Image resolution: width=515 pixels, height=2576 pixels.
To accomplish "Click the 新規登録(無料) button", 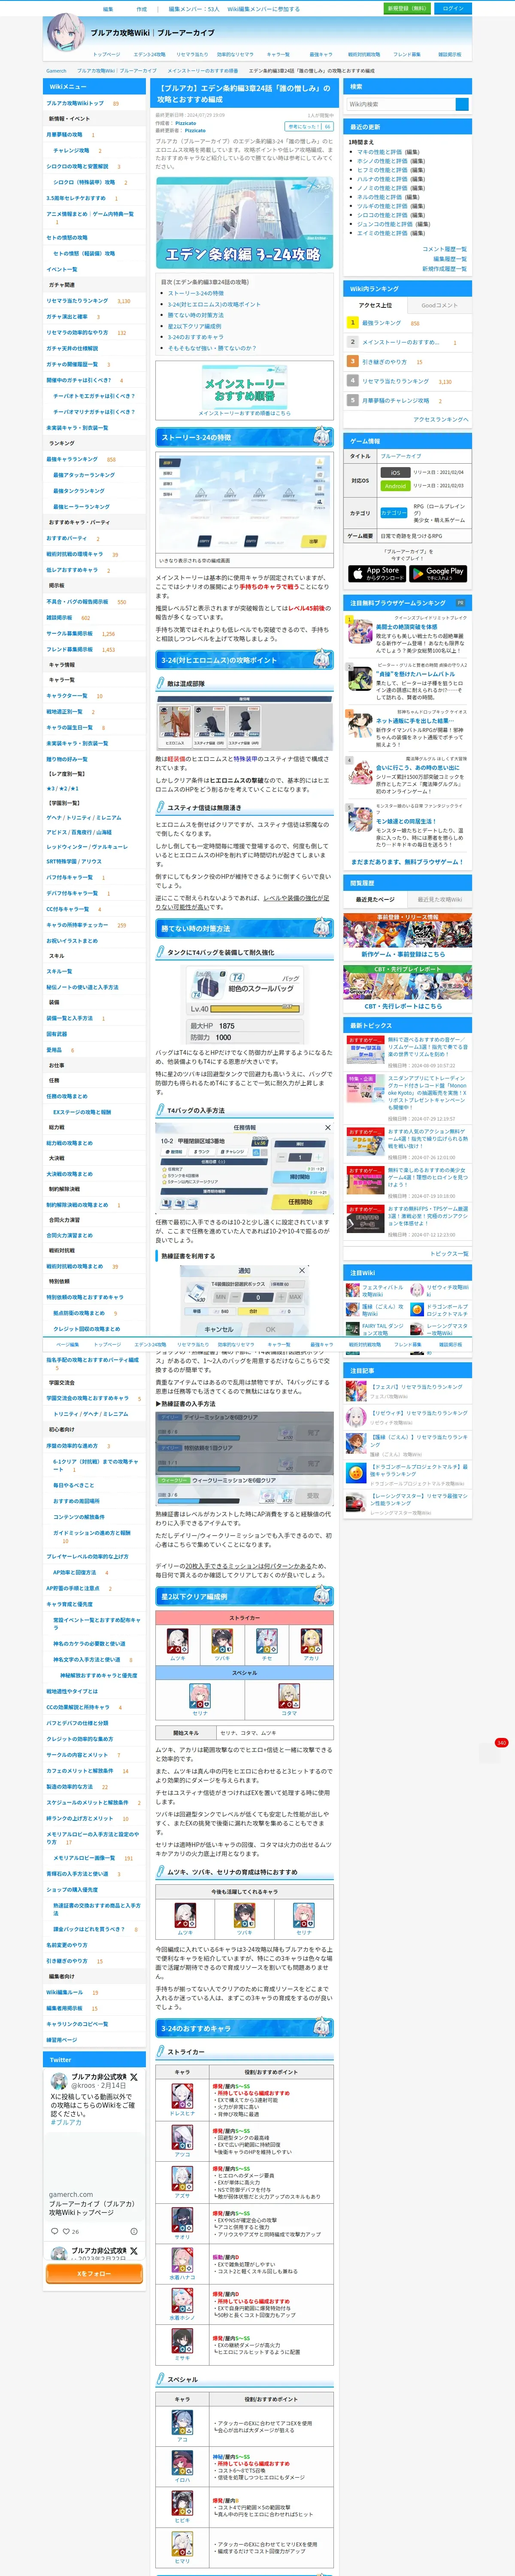I will (406, 8).
